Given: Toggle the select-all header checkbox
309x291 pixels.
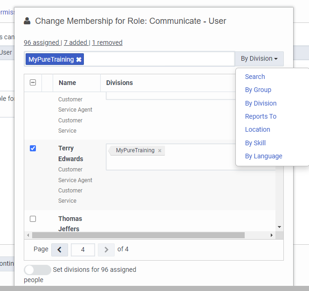Looking at the screenshot, I should pyautogui.click(x=33, y=83).
